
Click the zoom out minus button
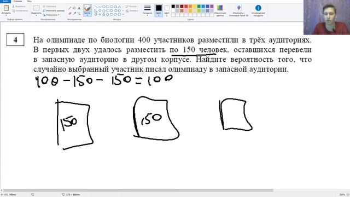click(x=348, y=195)
